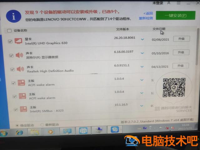This screenshot has width=200, height=150.
Task: Click the volume muted tray icon
Action: point(172,127)
